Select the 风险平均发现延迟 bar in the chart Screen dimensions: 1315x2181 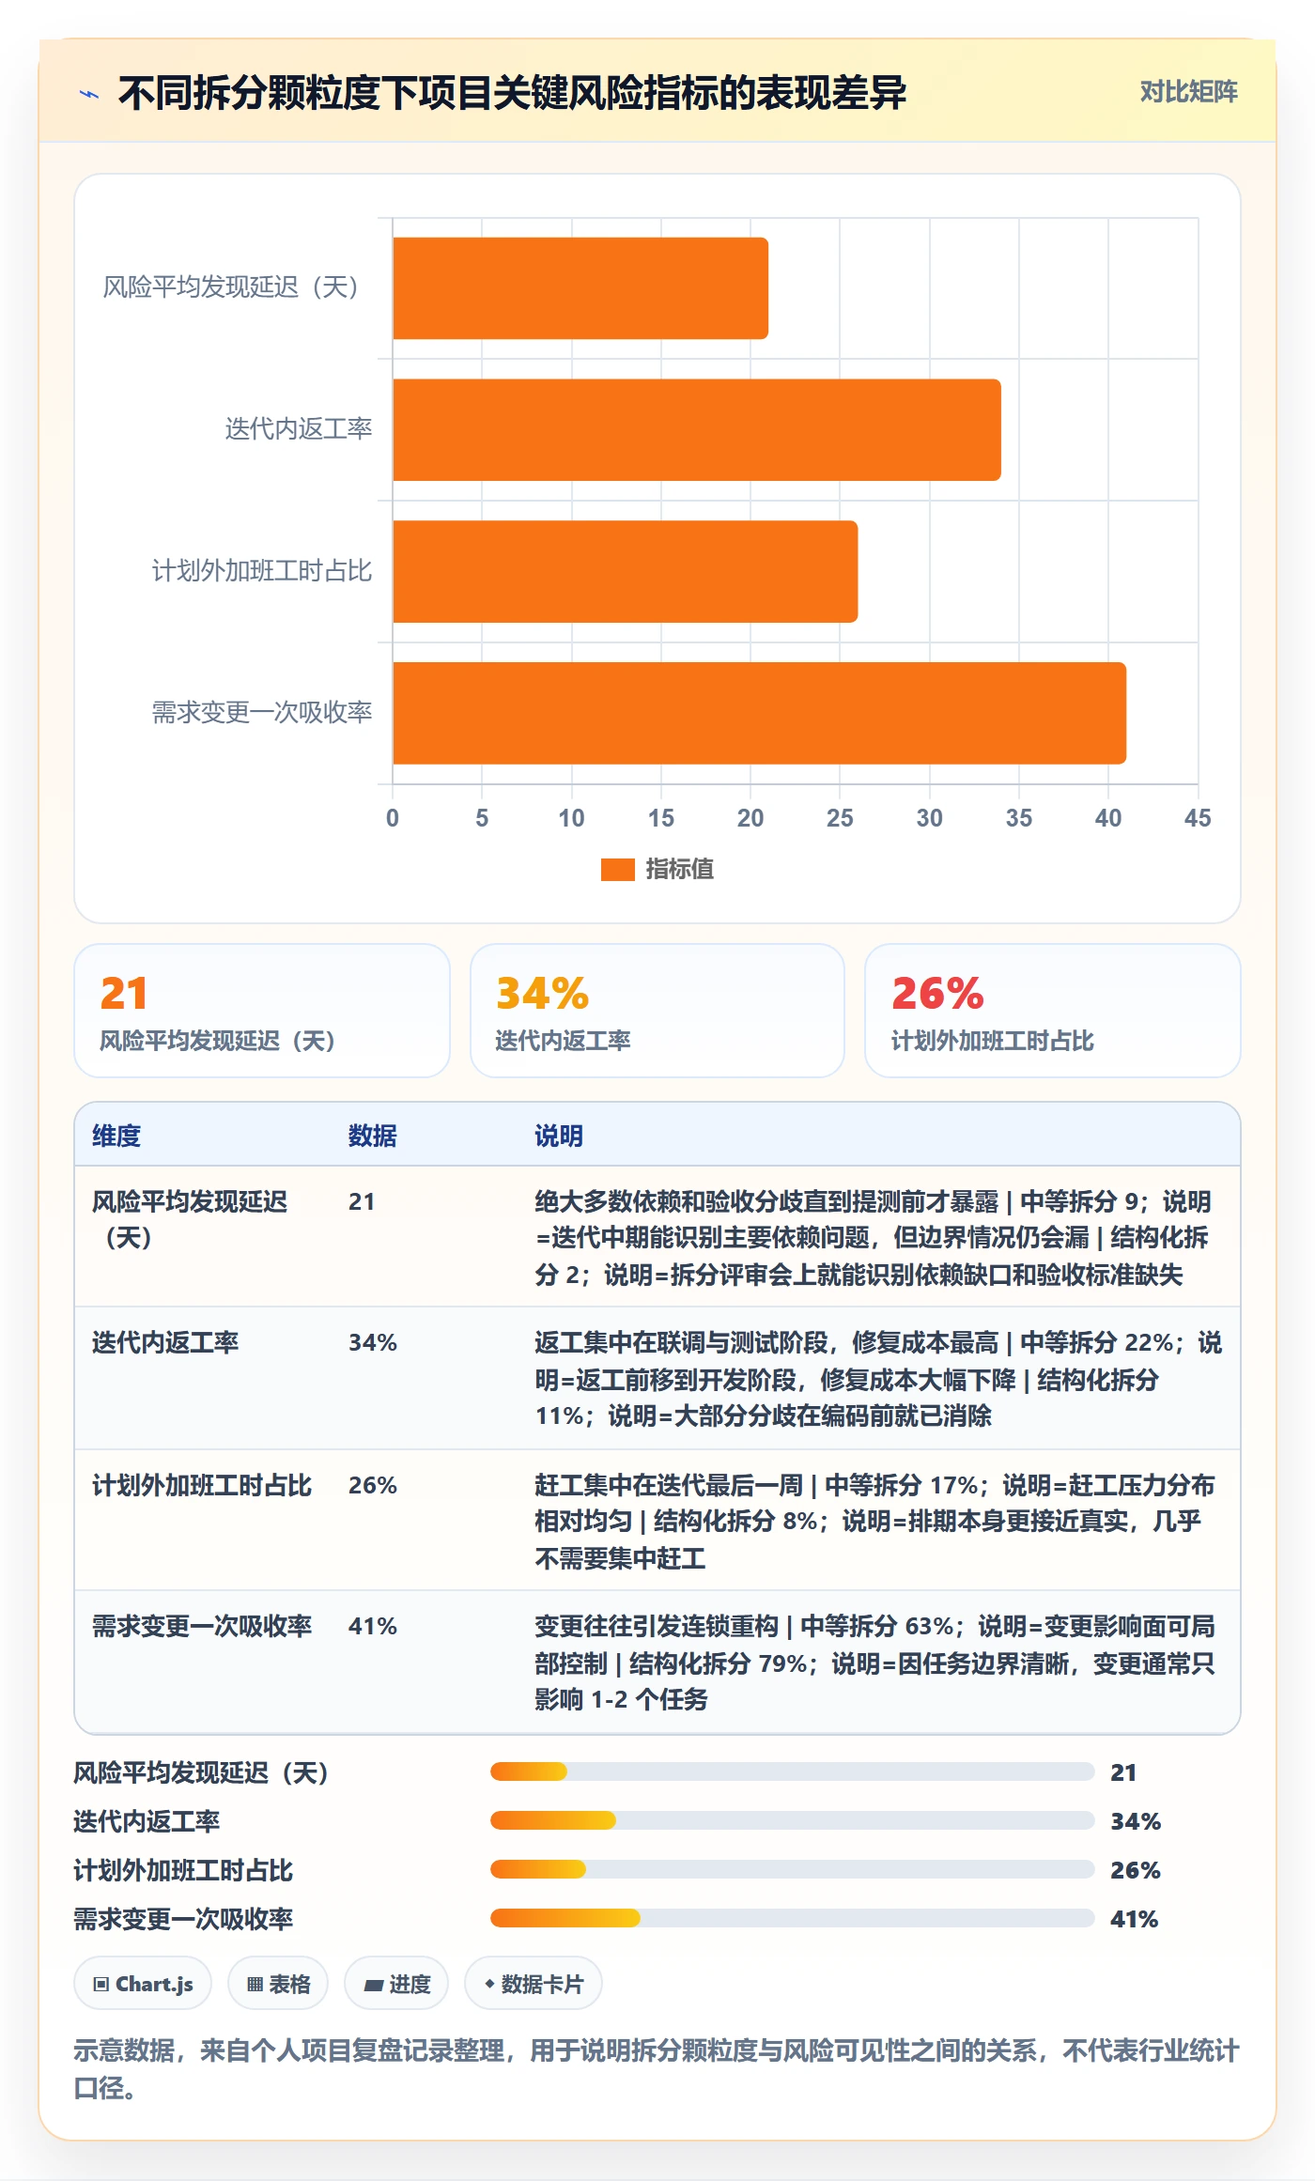580,288
